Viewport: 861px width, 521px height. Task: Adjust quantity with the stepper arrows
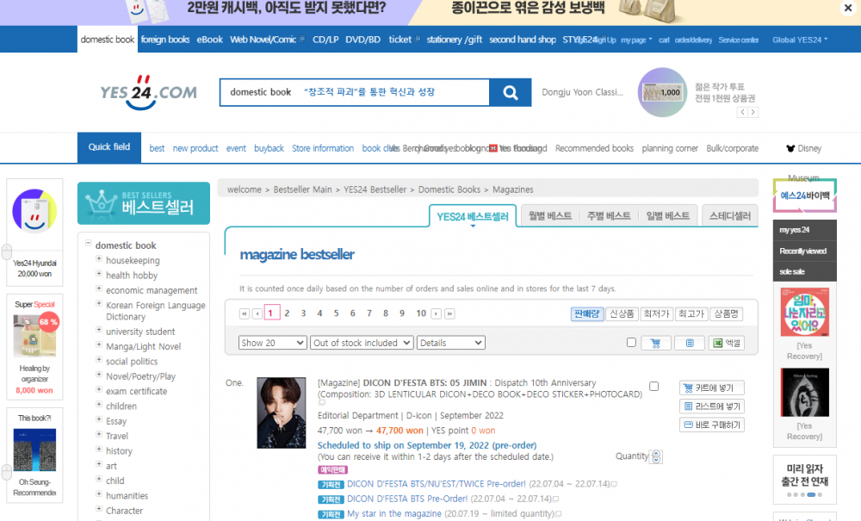(x=656, y=456)
